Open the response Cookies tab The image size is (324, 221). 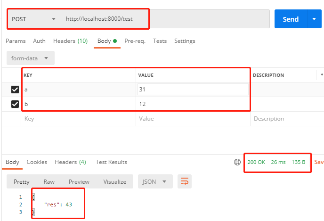click(x=37, y=162)
